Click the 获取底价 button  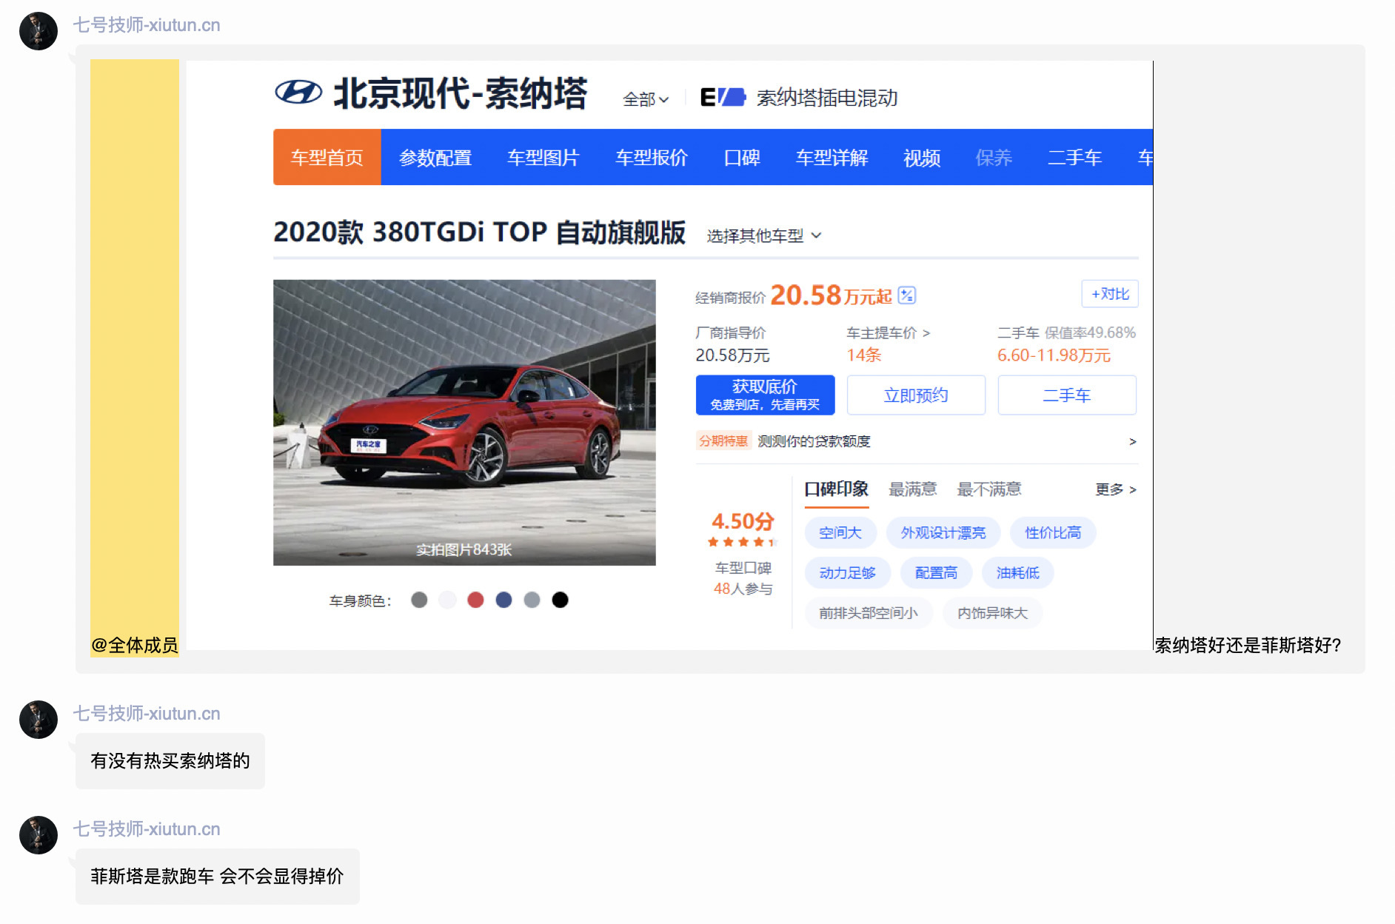pyautogui.click(x=765, y=395)
